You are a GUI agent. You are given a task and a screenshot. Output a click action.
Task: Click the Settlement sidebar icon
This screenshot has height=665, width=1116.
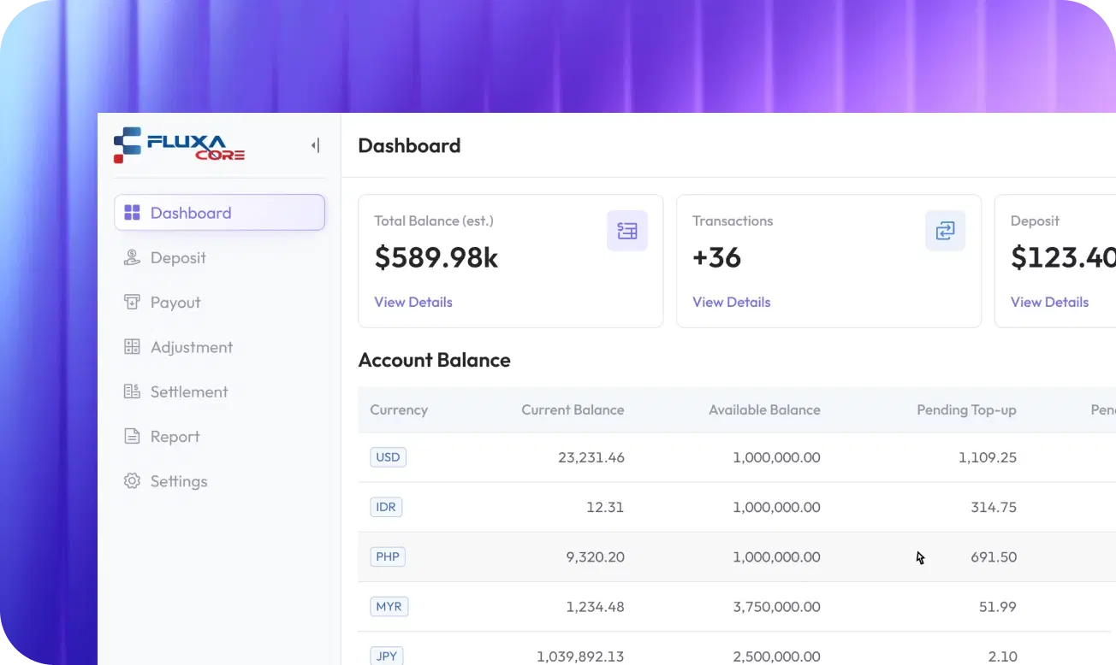point(132,391)
